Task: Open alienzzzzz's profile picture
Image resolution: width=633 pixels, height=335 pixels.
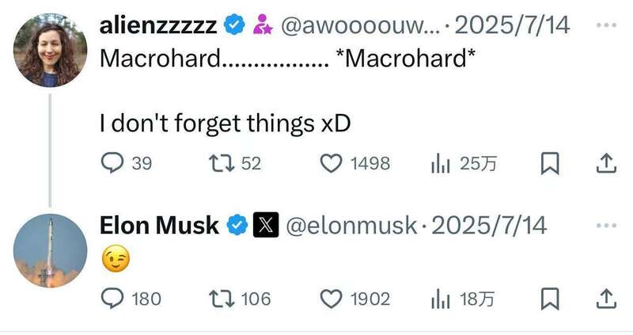Action: 51,50
